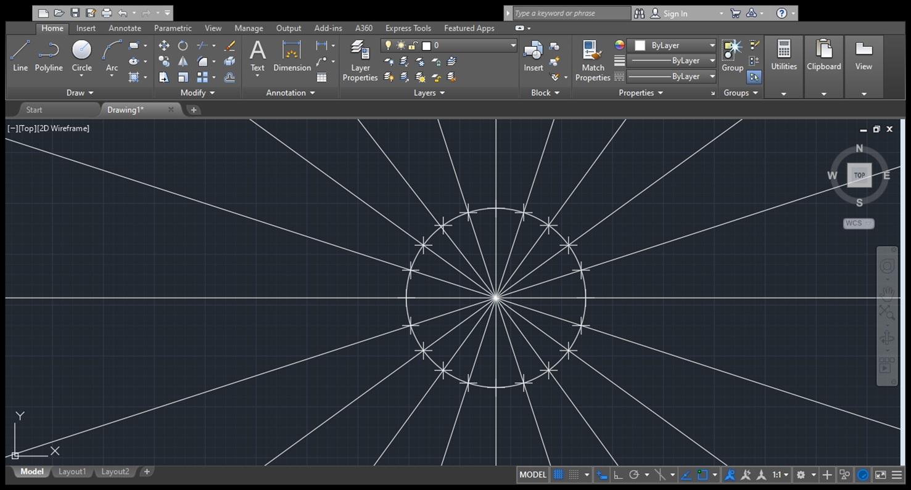Viewport: 911px width, 490px height.
Task: Click the layer 0 white color swatch
Action: click(x=426, y=46)
